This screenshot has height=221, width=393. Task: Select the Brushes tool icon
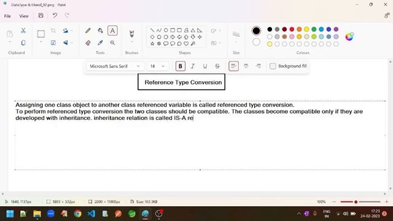131,34
